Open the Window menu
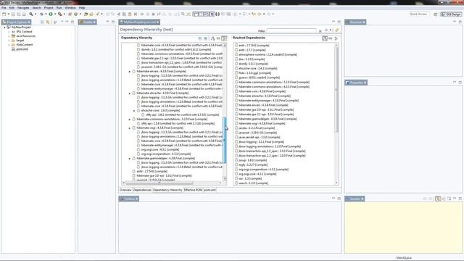 coord(70,8)
